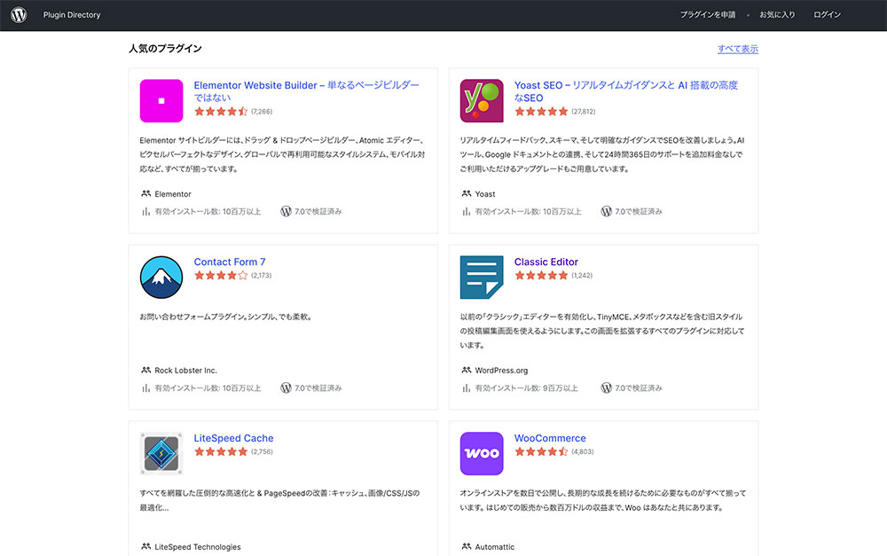Click the WordPress logo in header
This screenshot has height=556, width=887.
click(19, 15)
